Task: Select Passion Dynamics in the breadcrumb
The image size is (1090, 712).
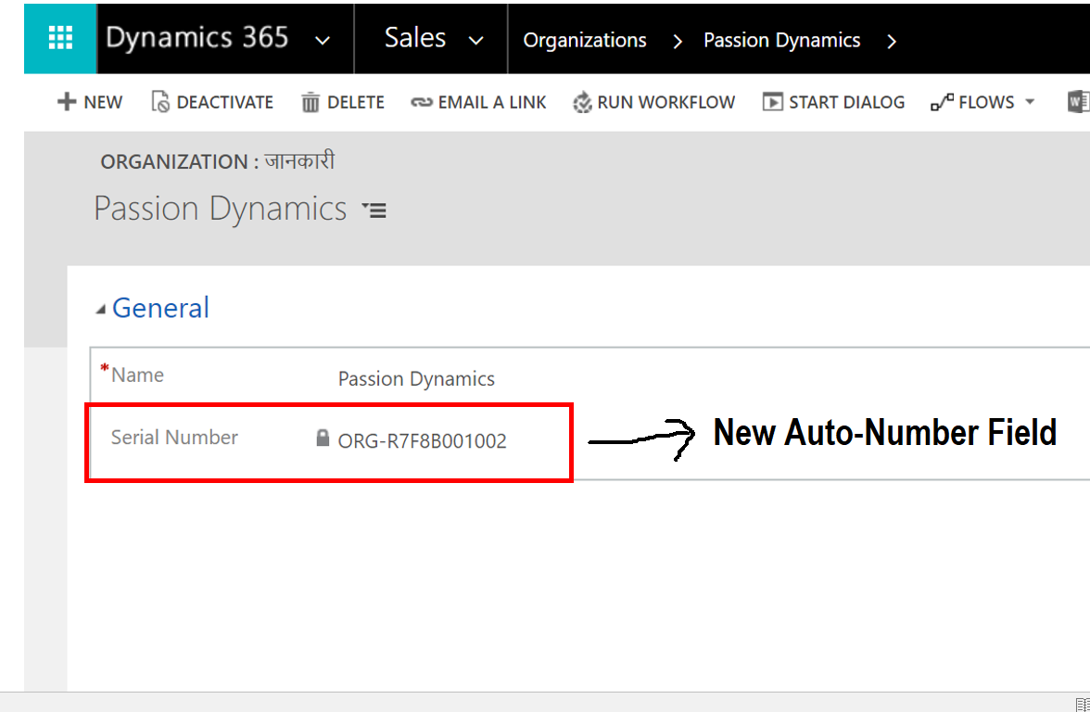Action: tap(781, 40)
